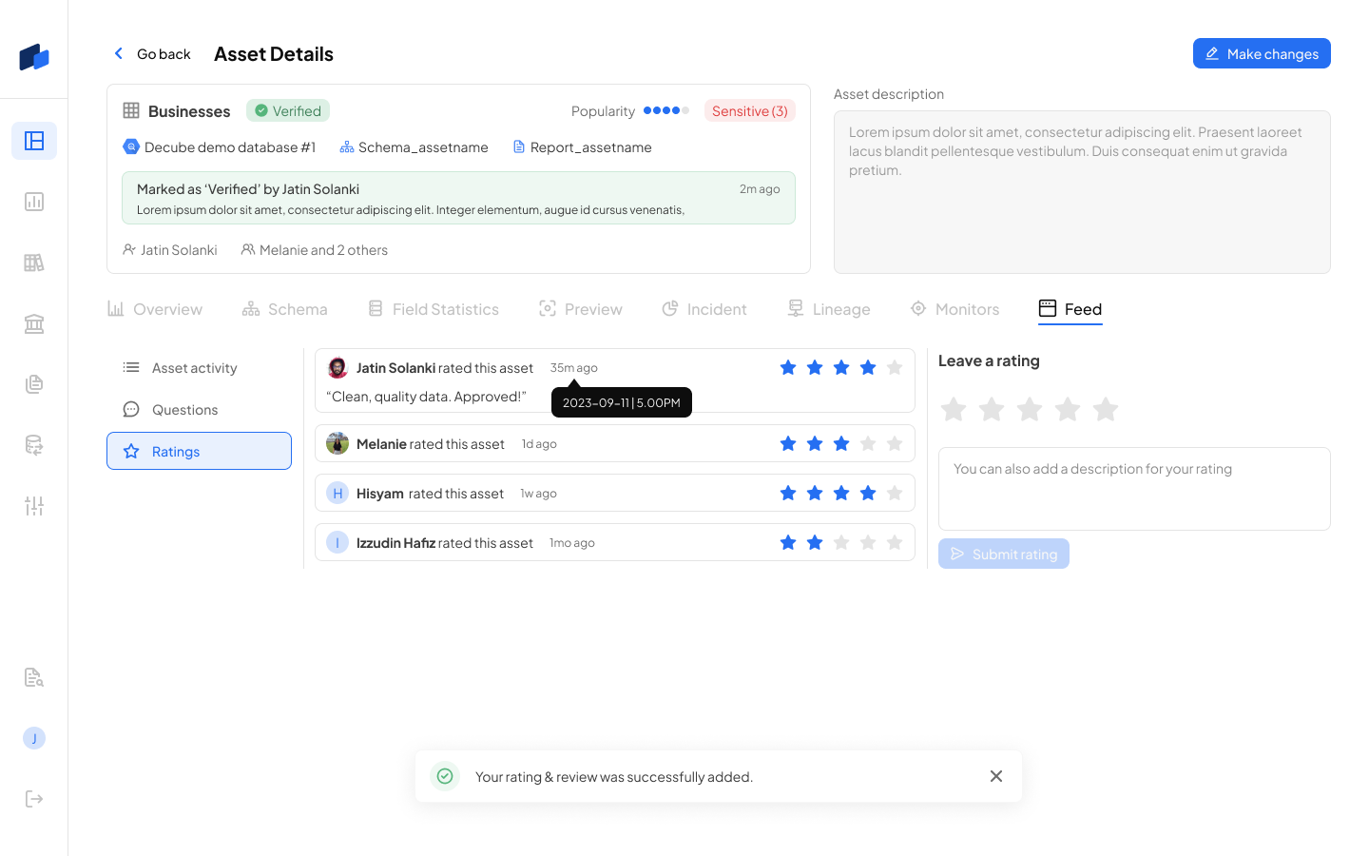
Task: Go back to the previous page
Action: coord(152,54)
